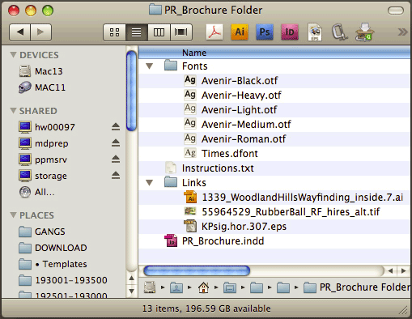Collapse the Links folder disclosure triangle
The height and width of the screenshot is (319, 412).
point(149,183)
